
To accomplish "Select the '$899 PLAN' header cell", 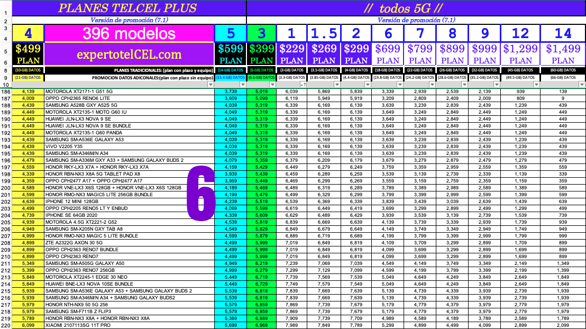I will pos(452,54).
